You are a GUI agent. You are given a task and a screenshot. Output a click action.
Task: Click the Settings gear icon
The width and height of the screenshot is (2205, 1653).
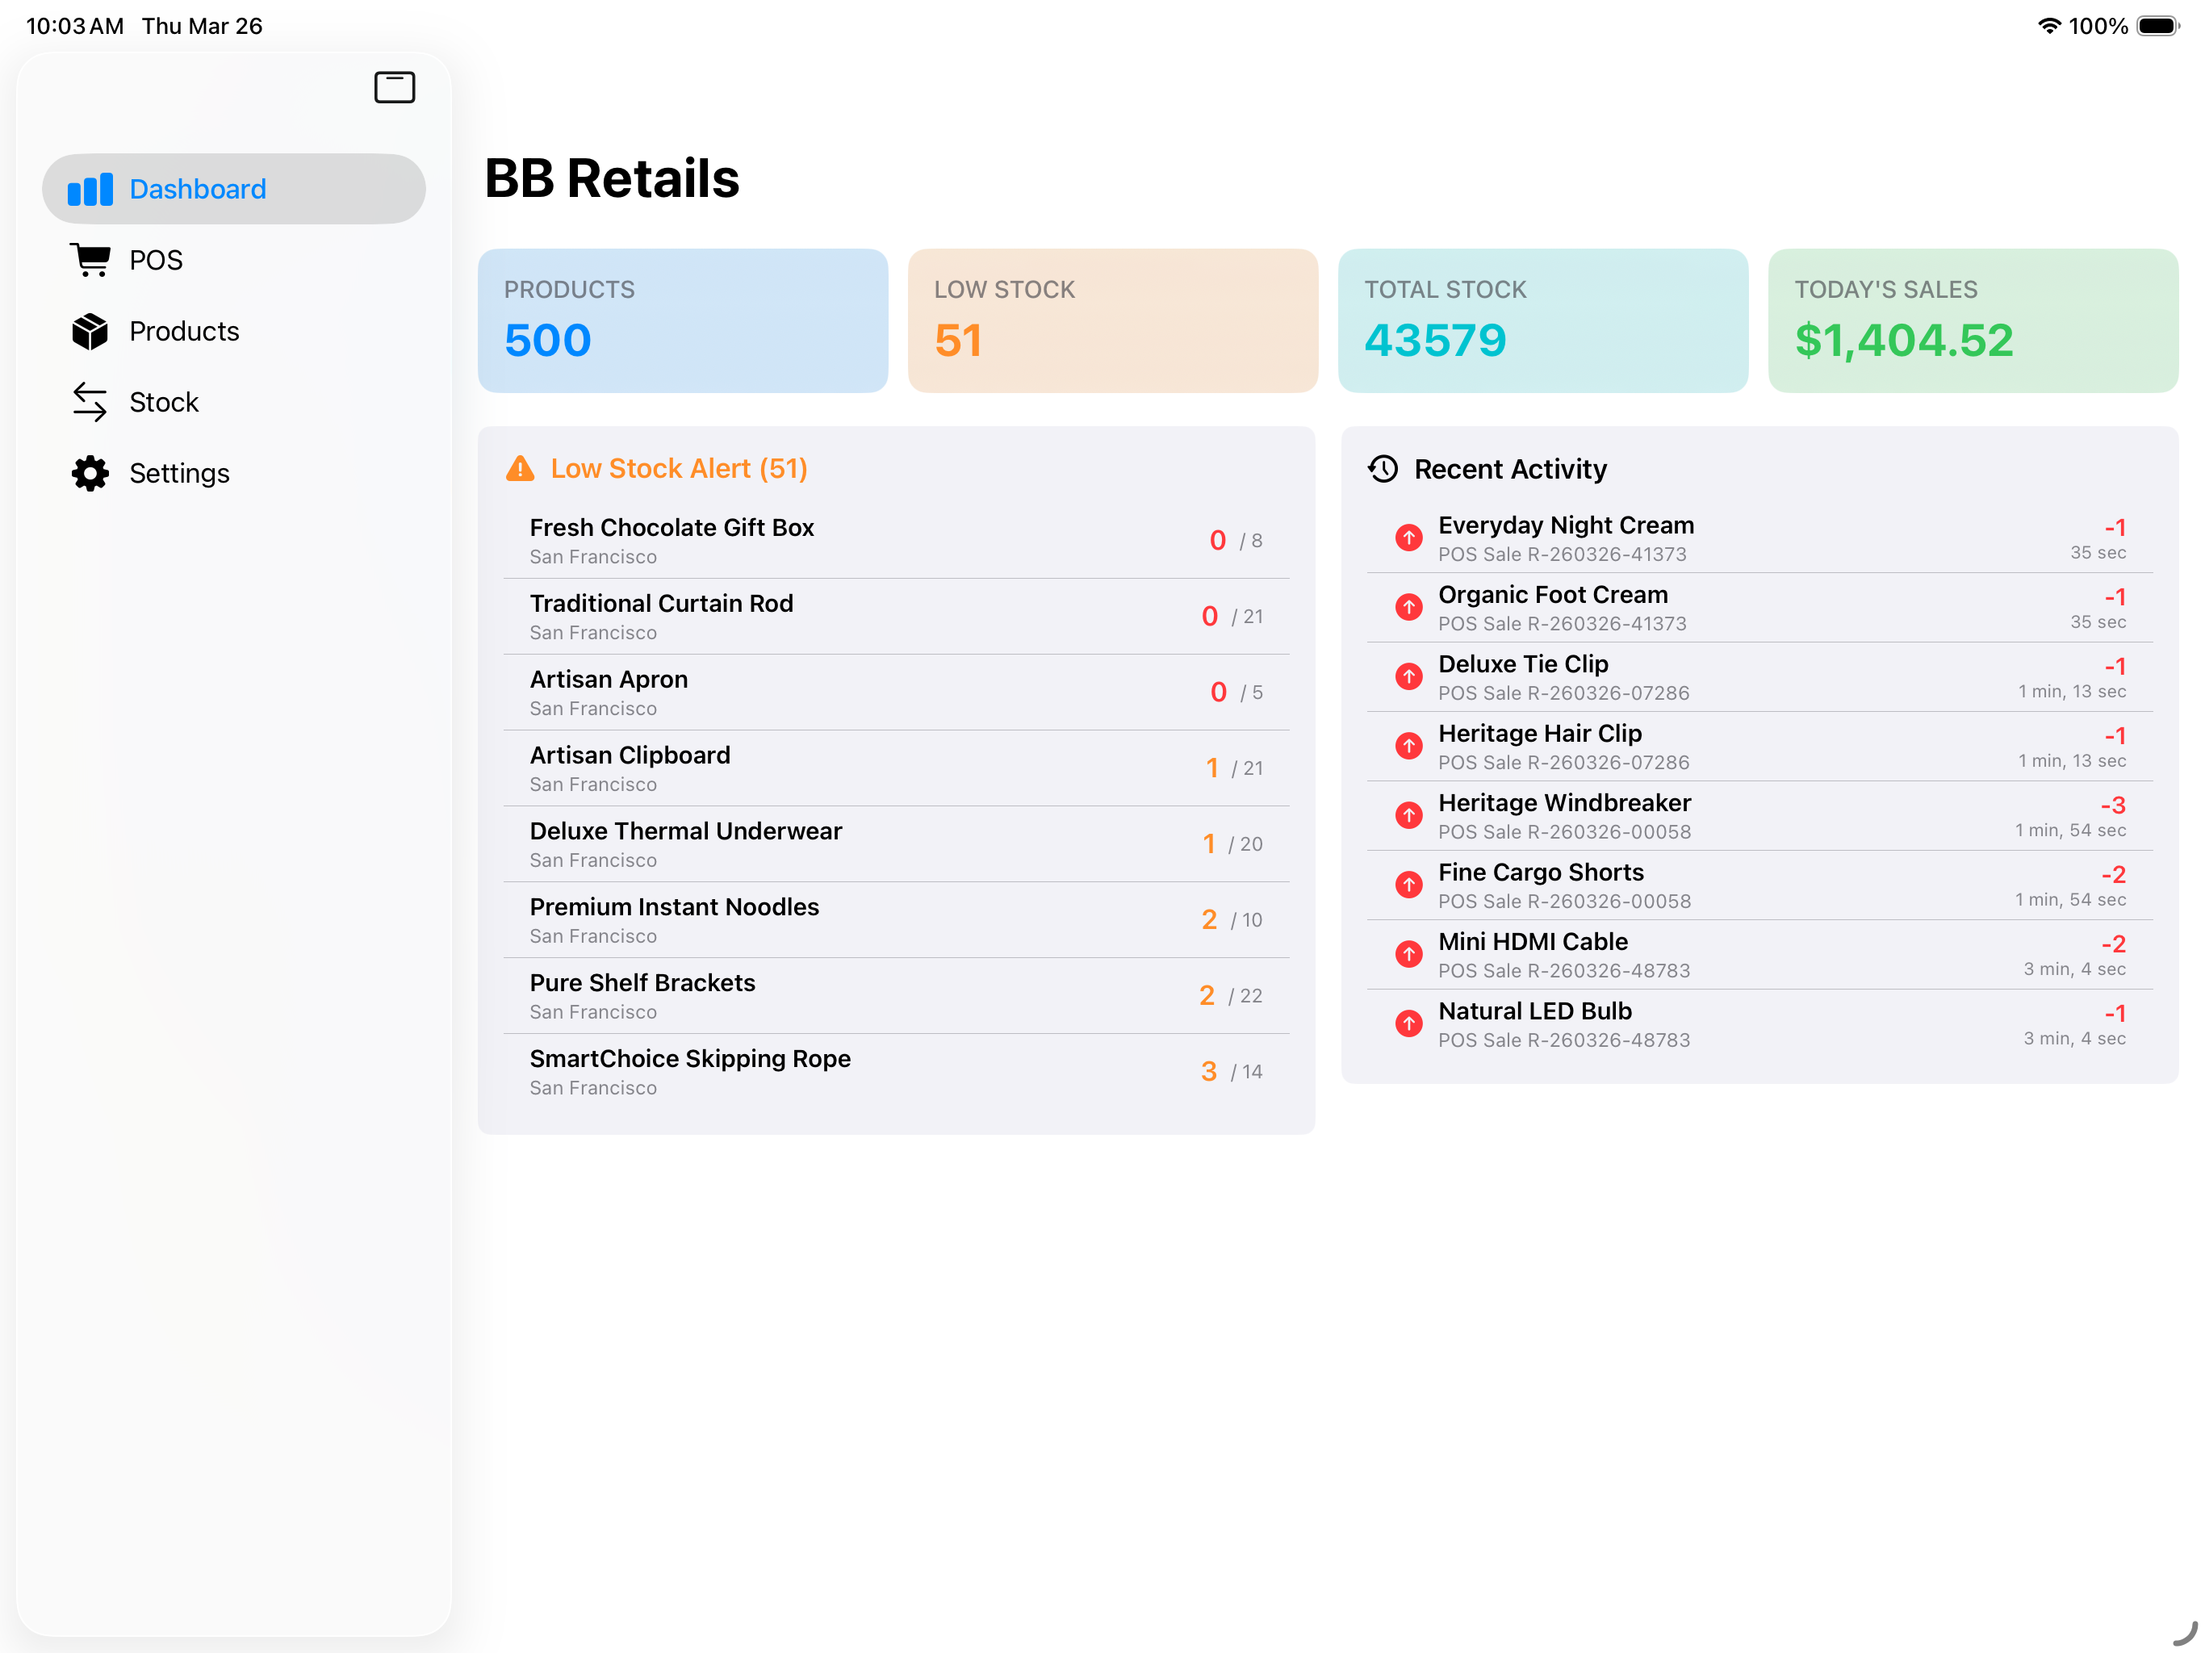[x=90, y=472]
